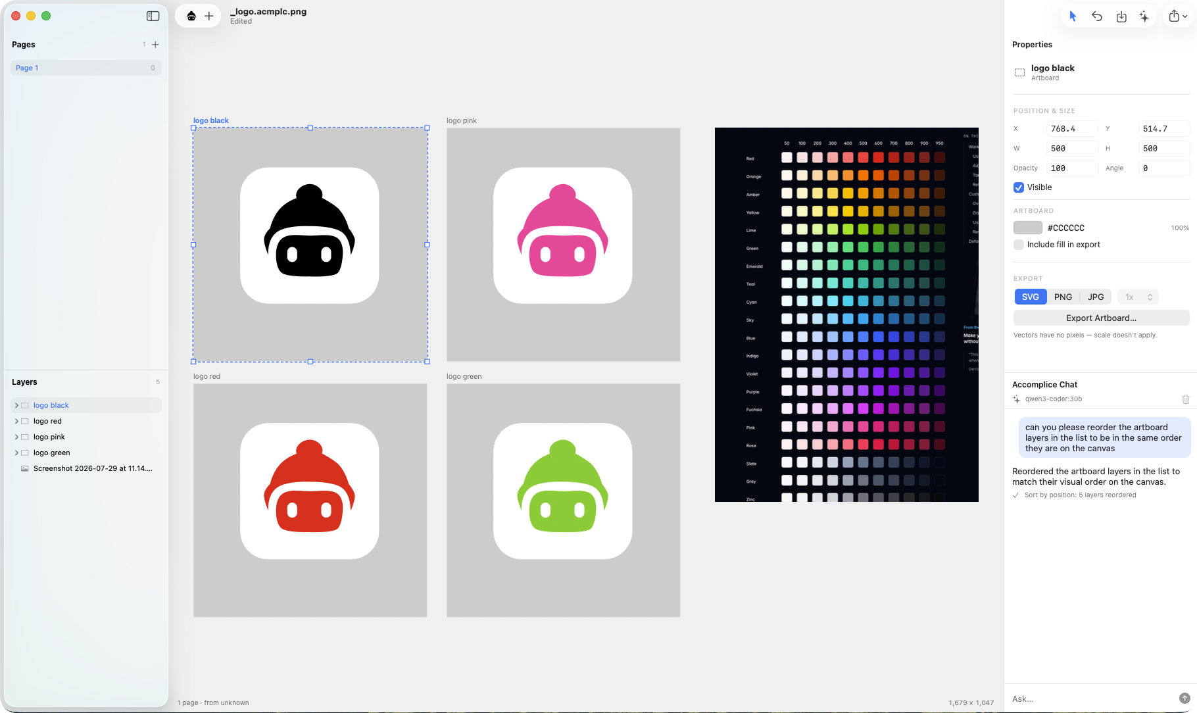Screen dimensions: 1197x713
Task: Delete chat with trash icon
Action: pyautogui.click(x=1186, y=399)
